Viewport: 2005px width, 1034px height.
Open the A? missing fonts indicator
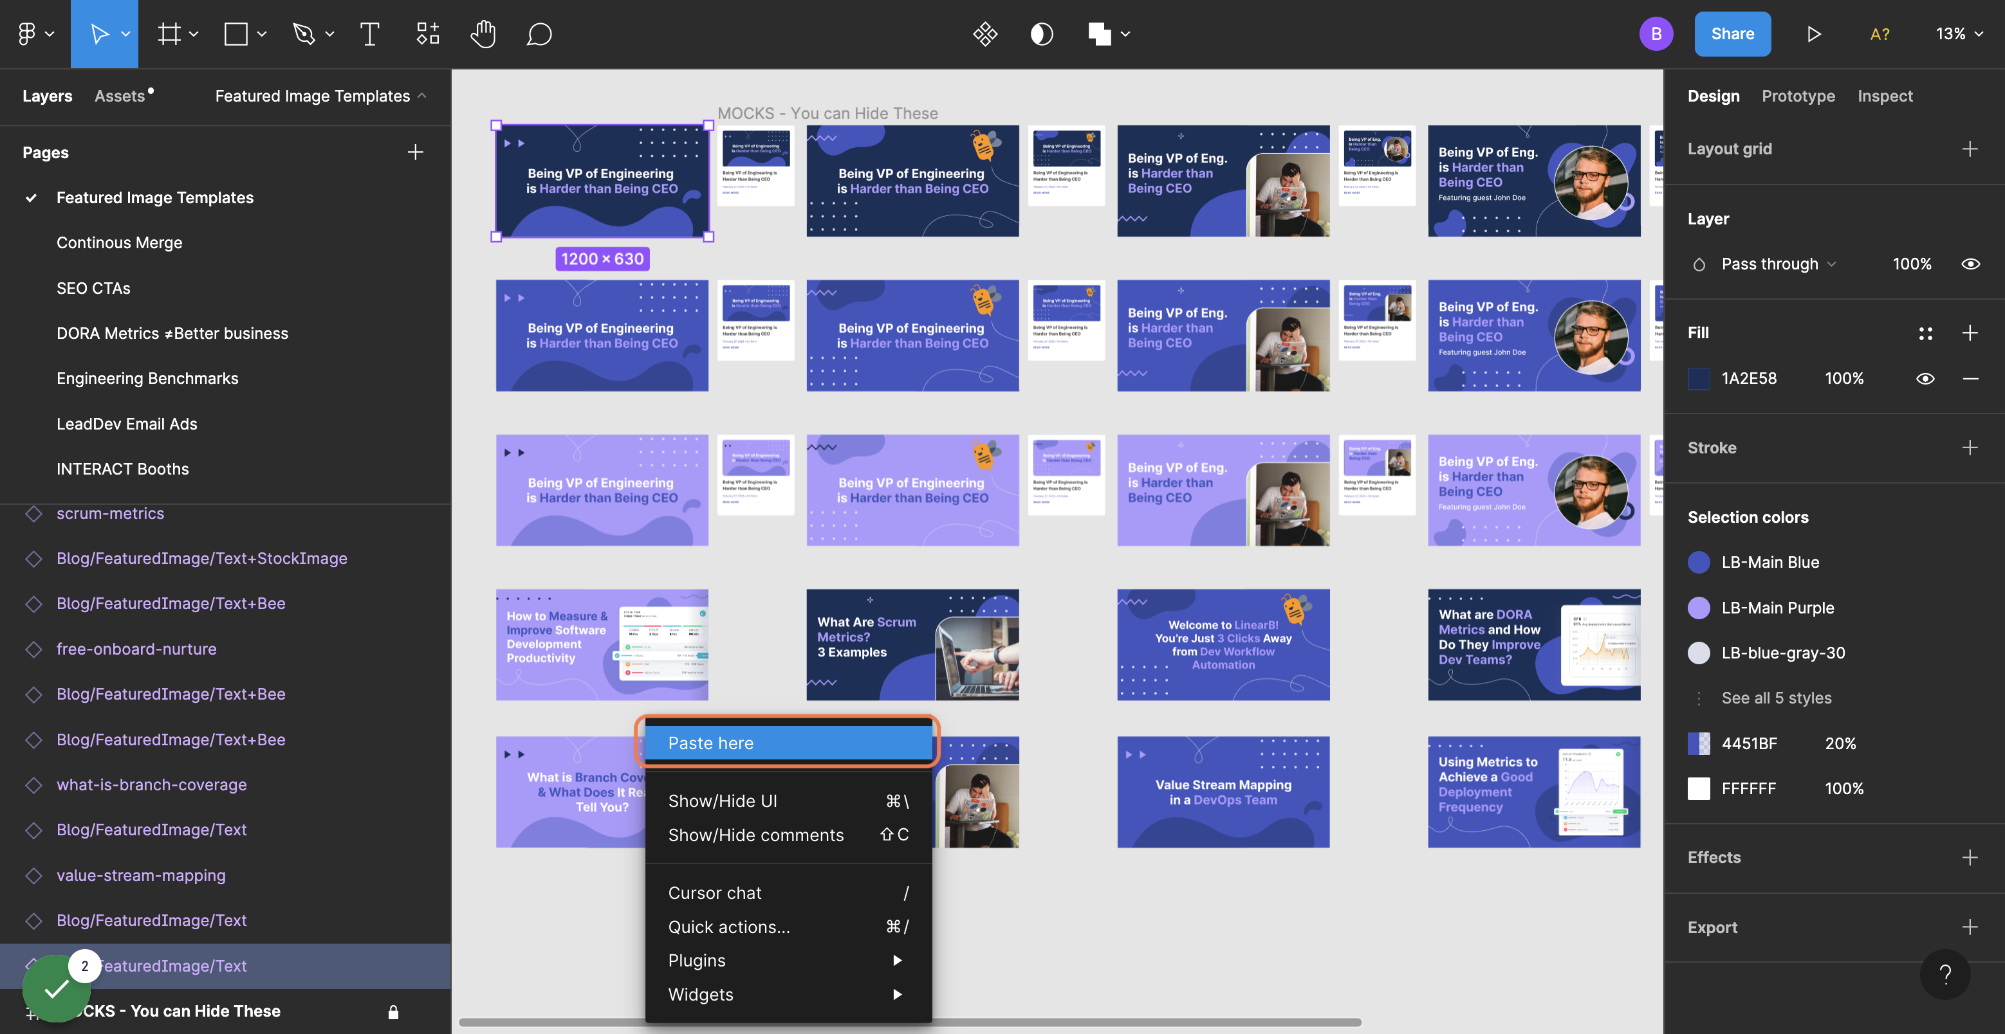pos(1879,33)
